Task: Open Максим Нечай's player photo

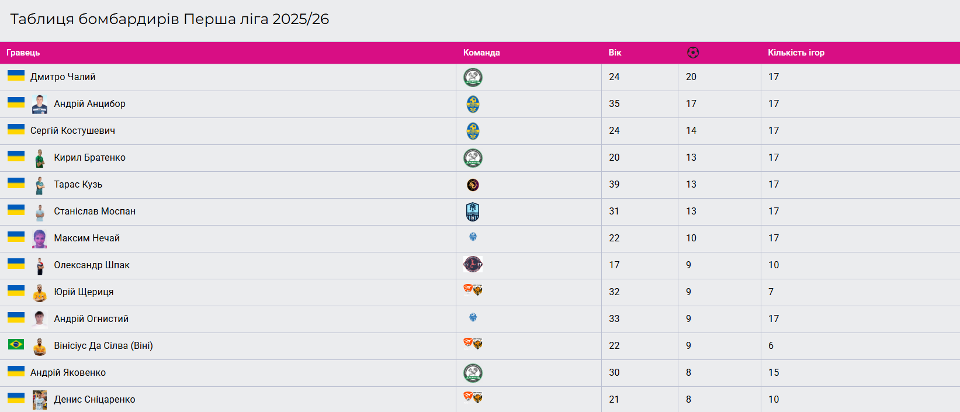Action: 40,238
